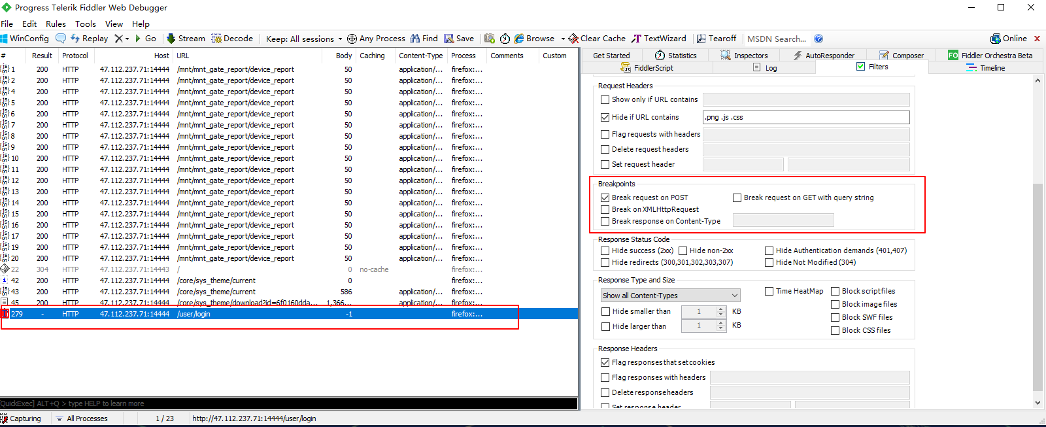Click the QuickExec command line
Viewport: 1046px width, 427px height.
[289, 403]
